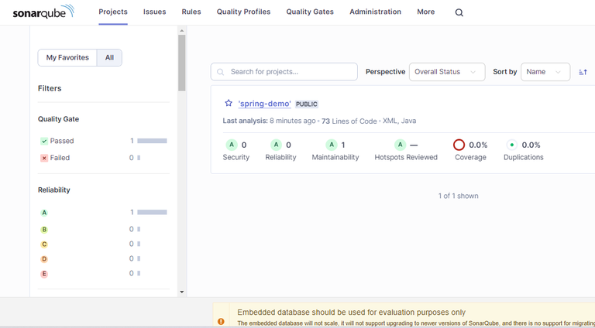Open the Issues tab
The height and width of the screenshot is (328, 595).
coord(154,12)
